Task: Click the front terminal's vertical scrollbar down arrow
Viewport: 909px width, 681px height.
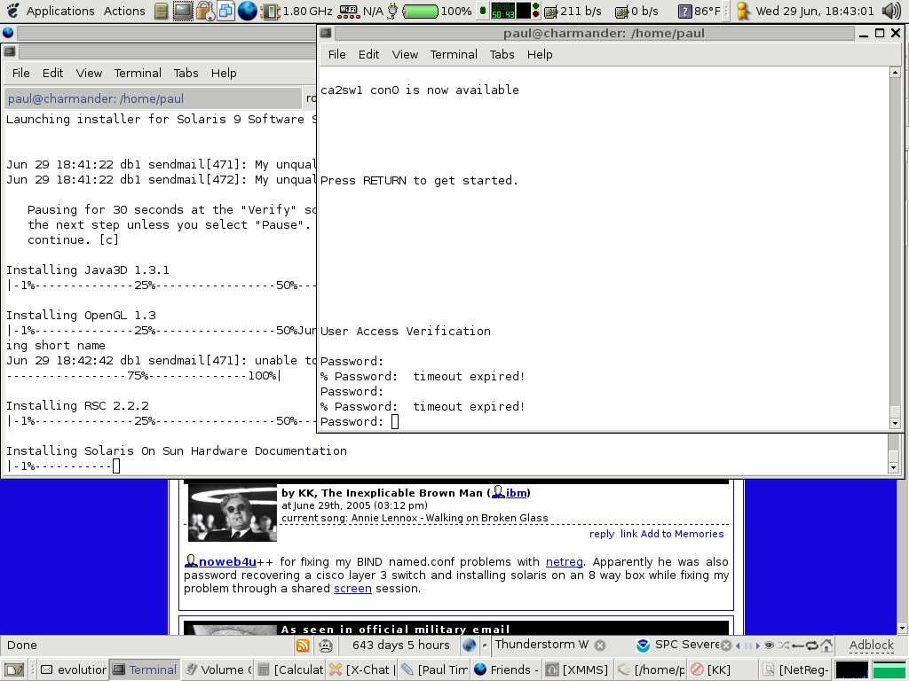Action: click(x=896, y=423)
